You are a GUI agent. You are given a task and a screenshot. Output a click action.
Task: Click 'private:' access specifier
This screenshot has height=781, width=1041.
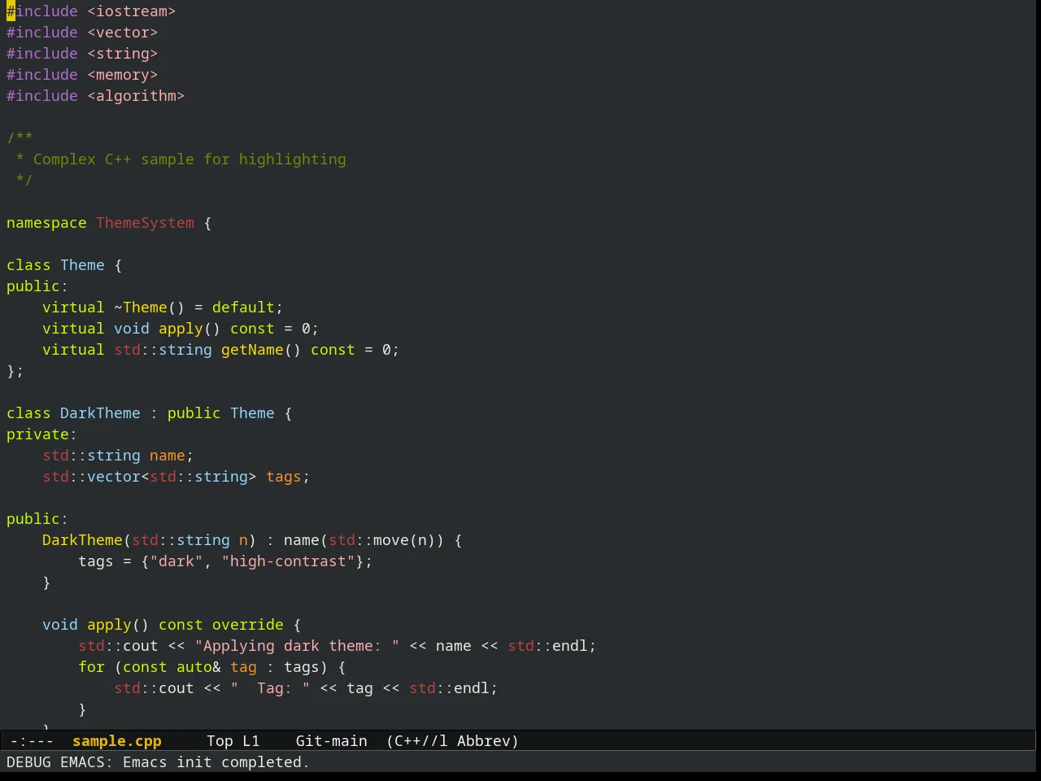41,434
